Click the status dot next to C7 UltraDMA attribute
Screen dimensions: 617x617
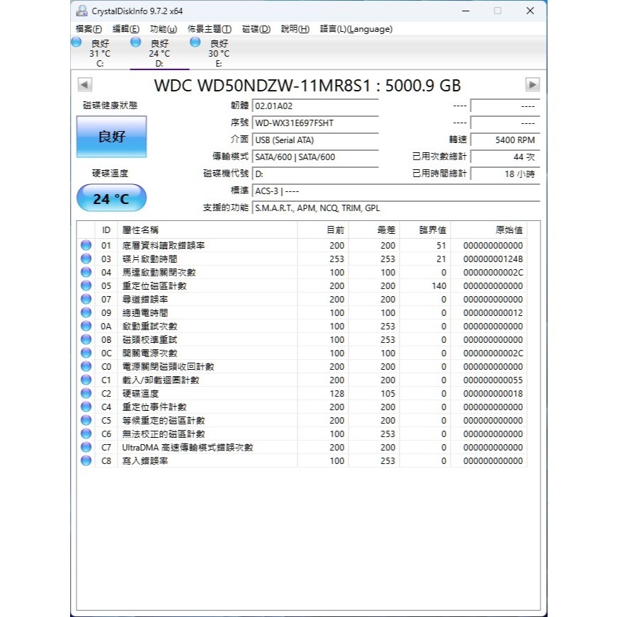(86, 447)
